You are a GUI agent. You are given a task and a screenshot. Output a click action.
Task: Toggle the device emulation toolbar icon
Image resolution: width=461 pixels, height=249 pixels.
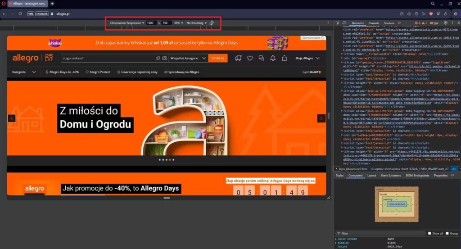344,23
